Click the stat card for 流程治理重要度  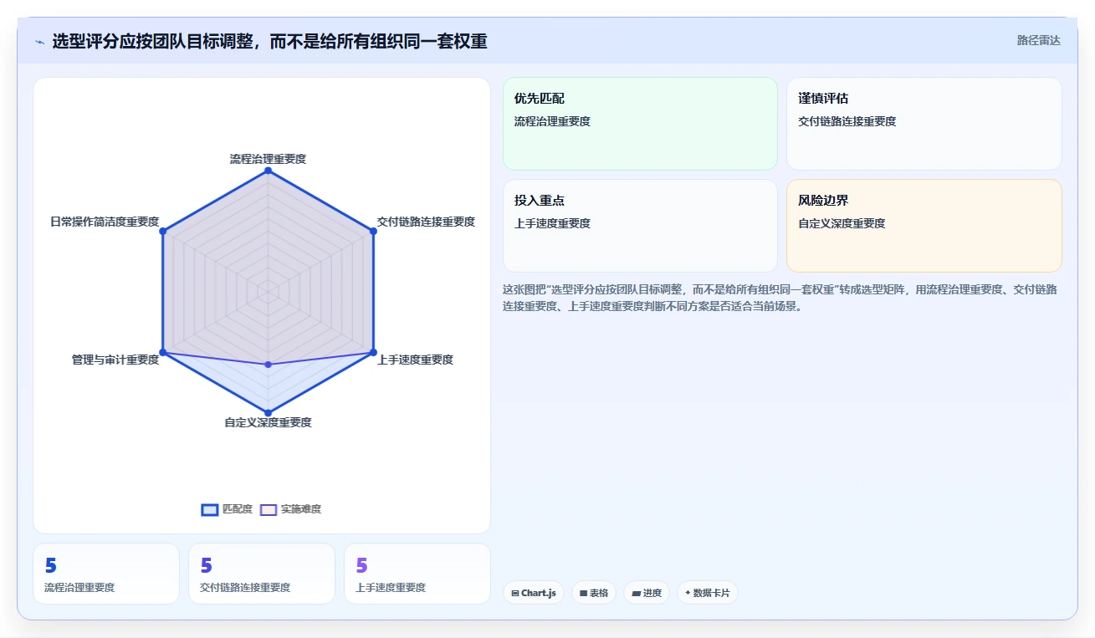tap(106, 574)
